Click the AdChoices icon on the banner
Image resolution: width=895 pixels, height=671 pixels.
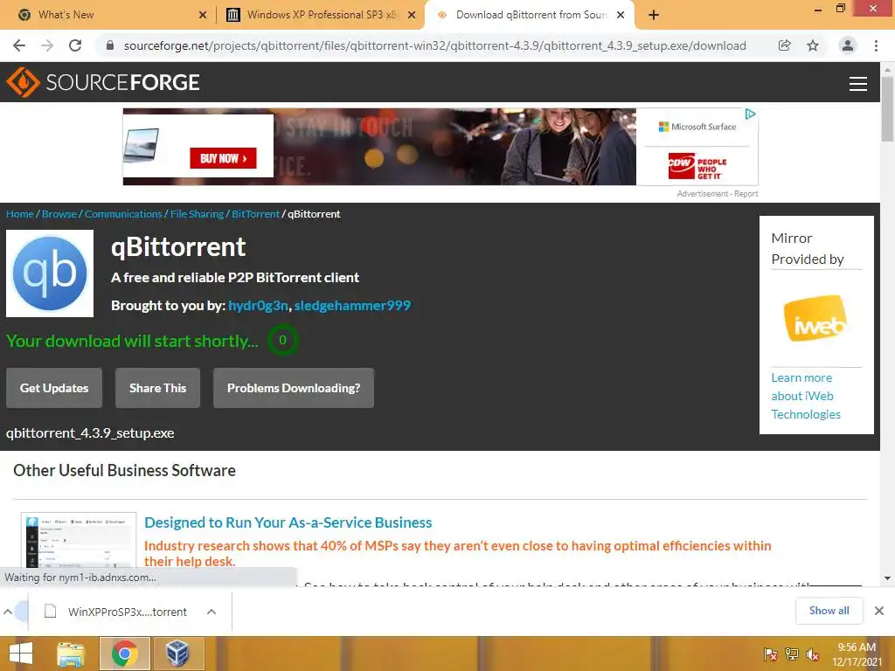coord(751,114)
